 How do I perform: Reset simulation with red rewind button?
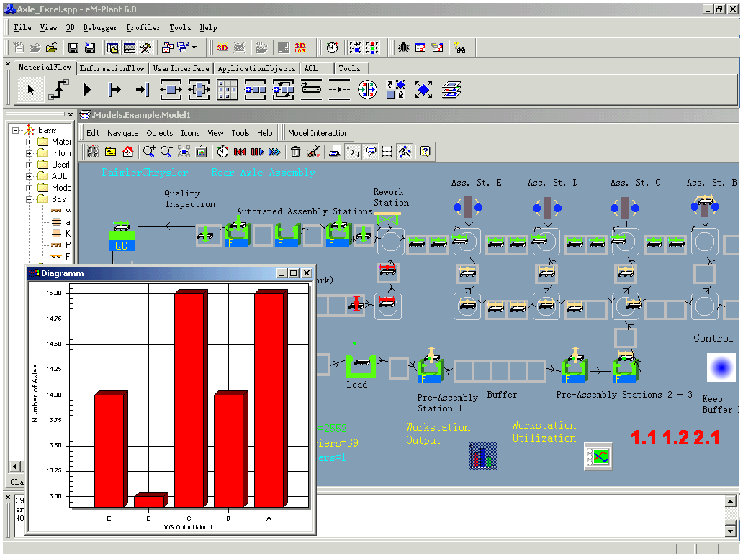point(240,152)
